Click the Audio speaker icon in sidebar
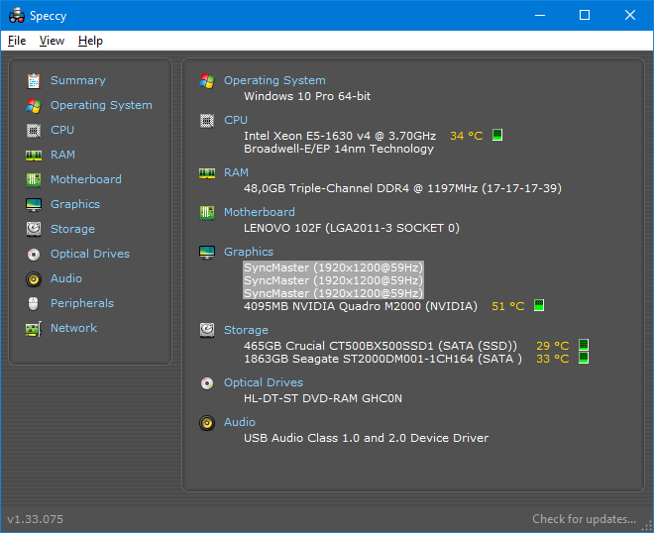Screen dimensions: 654x533 pyautogui.click(x=34, y=279)
